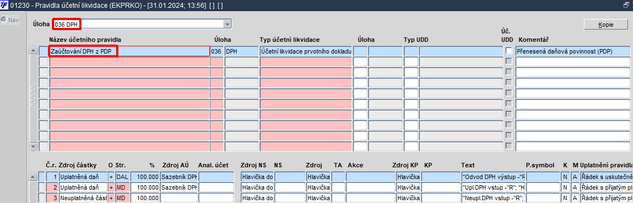Toggle Úč. UDD checkbox in second row

tap(509, 61)
